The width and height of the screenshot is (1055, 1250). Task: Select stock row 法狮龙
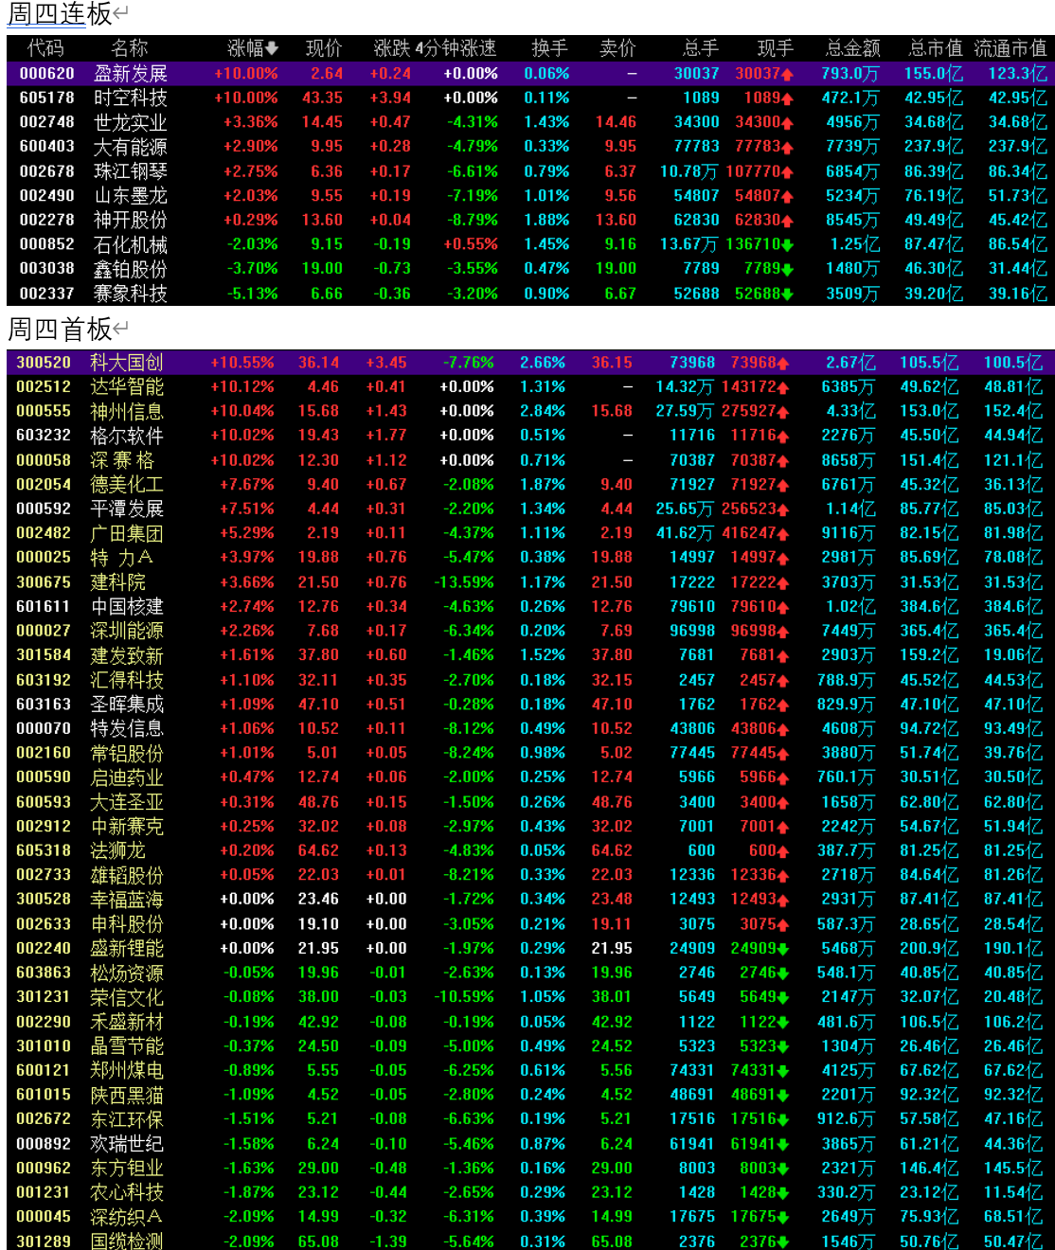pos(529,850)
